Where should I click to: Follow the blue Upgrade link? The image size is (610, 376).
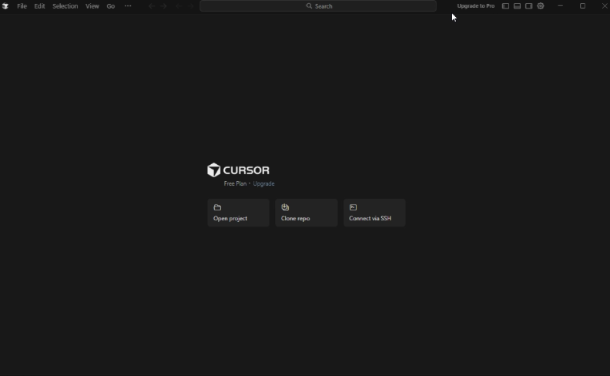click(263, 183)
